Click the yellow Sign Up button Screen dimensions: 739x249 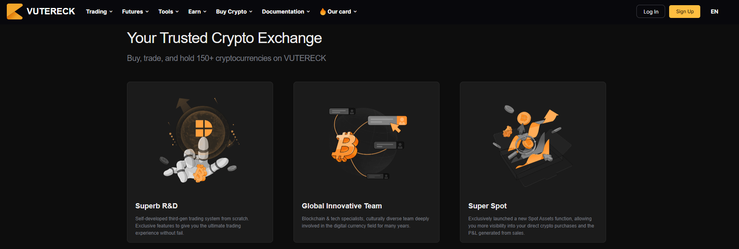pyautogui.click(x=685, y=12)
